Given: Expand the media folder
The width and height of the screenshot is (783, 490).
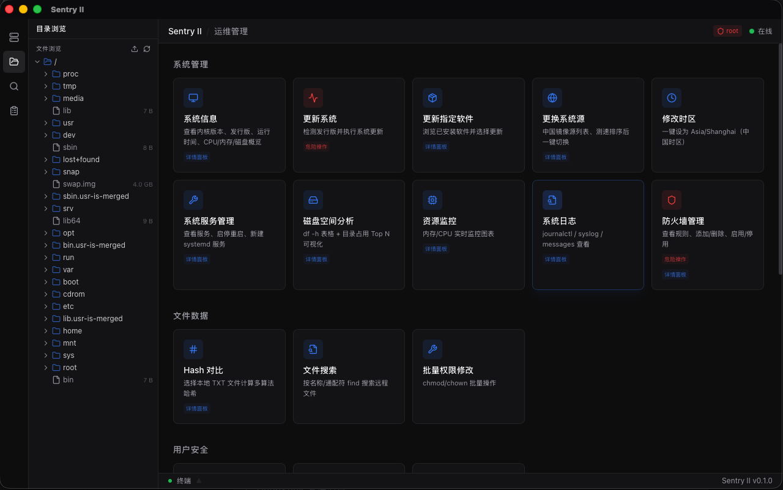Looking at the screenshot, I should (46, 98).
